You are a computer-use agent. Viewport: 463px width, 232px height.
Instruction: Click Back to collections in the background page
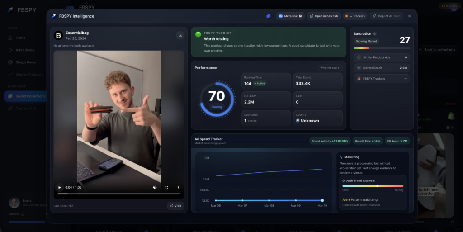[x=437, y=50]
